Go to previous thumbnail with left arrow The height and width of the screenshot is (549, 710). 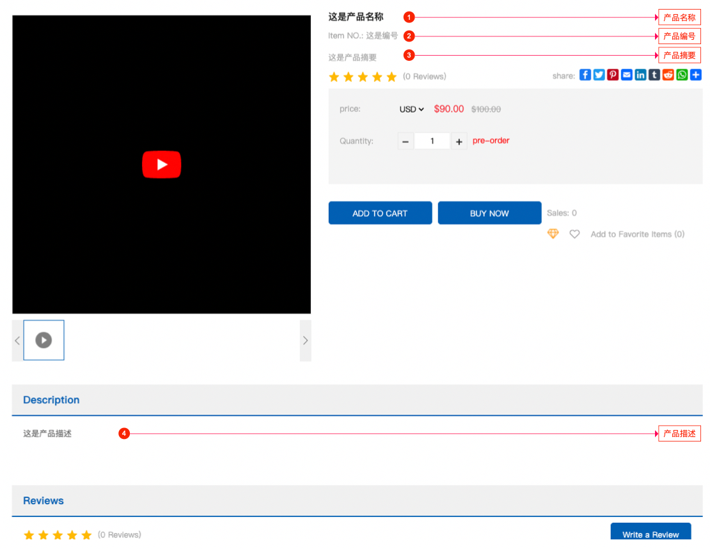click(17, 340)
